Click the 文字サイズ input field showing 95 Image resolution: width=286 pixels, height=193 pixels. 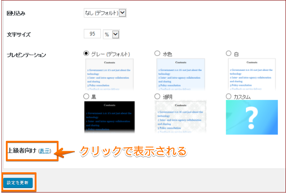92,34
